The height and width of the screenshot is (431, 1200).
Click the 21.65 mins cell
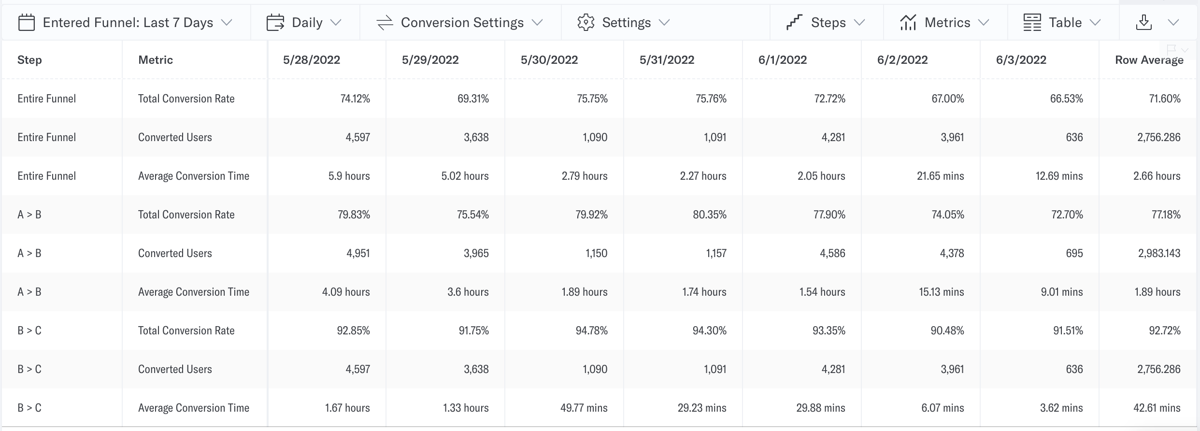pos(941,176)
